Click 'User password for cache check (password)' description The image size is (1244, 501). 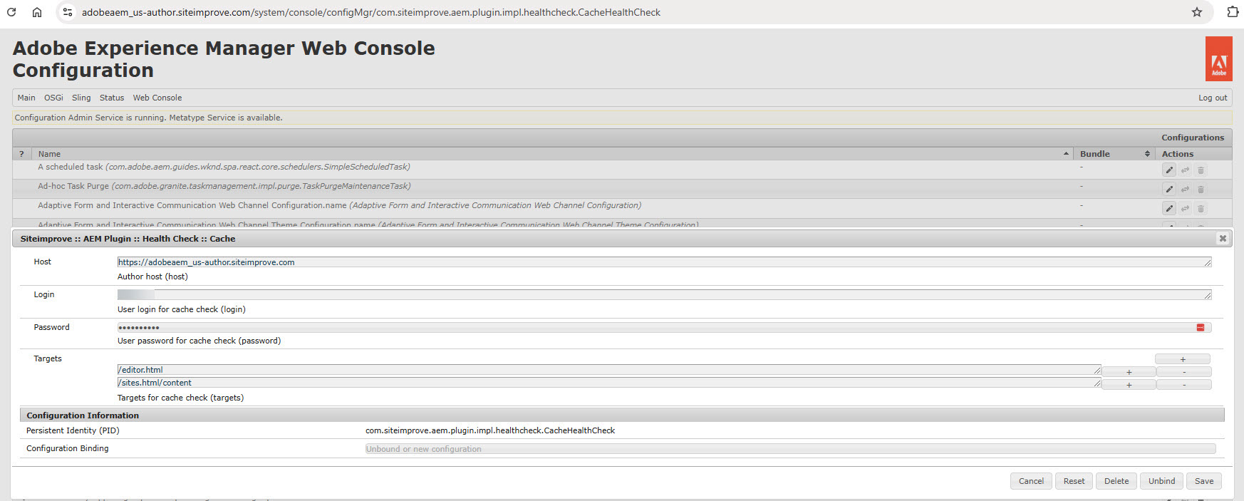[x=199, y=341]
